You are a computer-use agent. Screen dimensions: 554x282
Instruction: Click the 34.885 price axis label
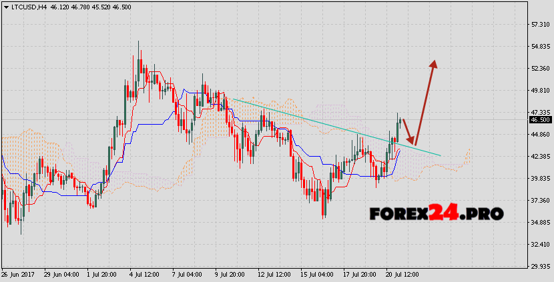coord(540,222)
